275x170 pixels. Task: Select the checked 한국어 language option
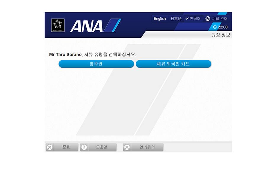pyautogui.click(x=193, y=19)
